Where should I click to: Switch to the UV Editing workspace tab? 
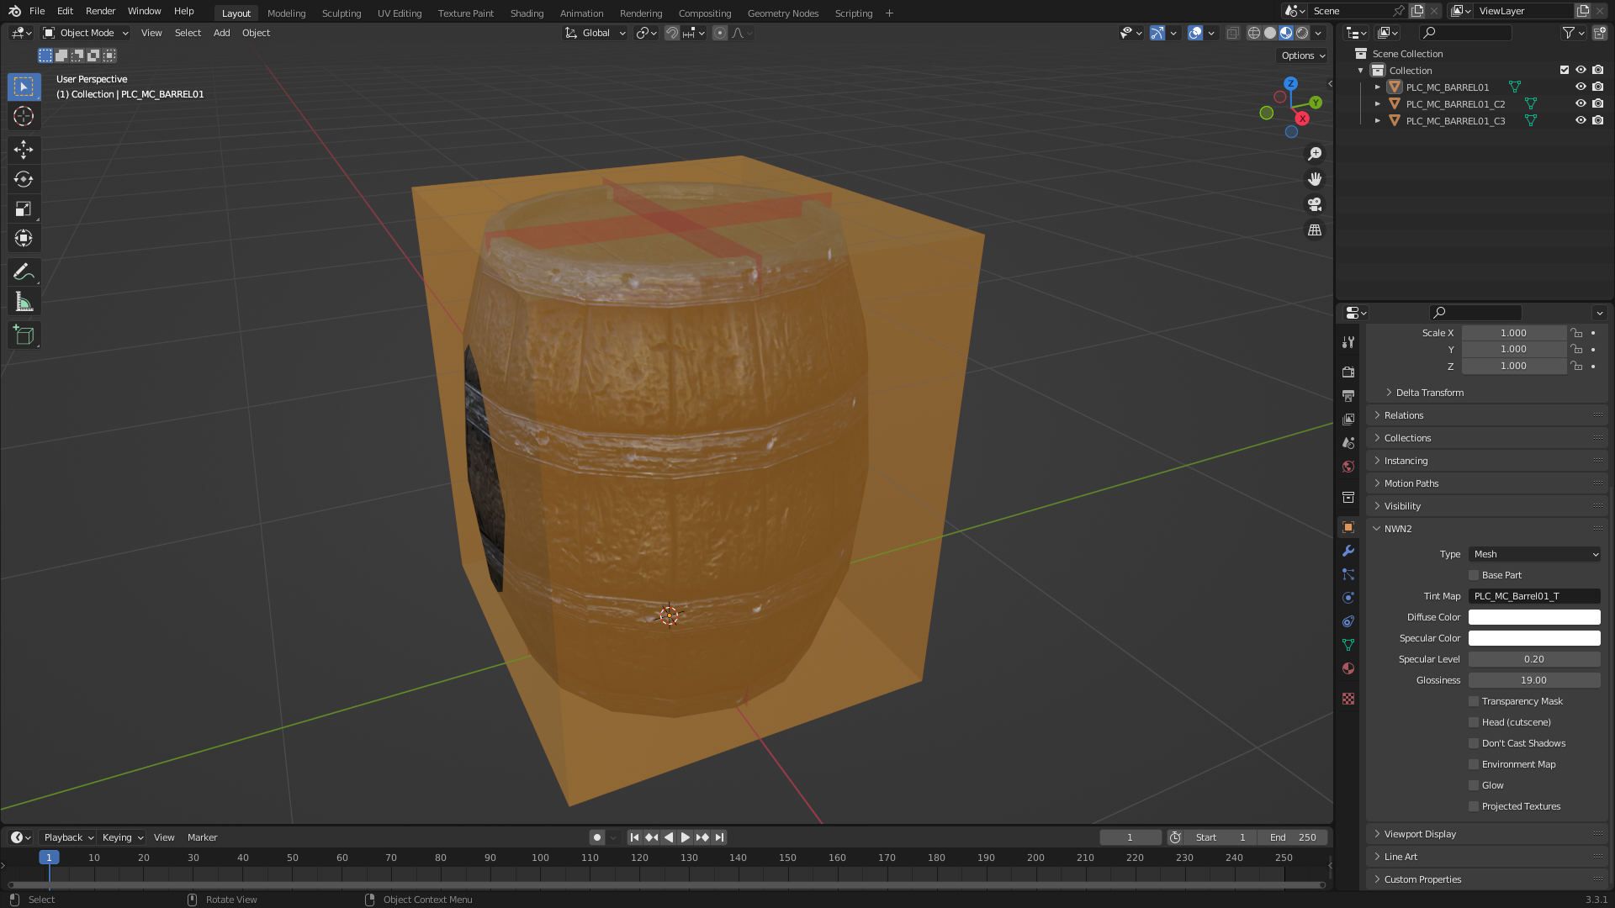click(x=399, y=13)
